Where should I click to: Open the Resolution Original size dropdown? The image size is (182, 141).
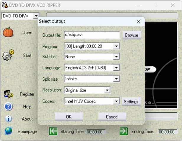[x=107, y=90]
